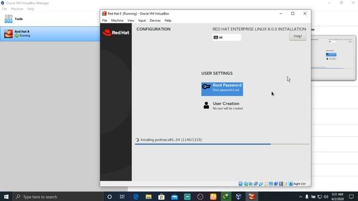Open Help menu in VirtualBox Manager window
Screen dimensions: 358x201
coord(30,9)
